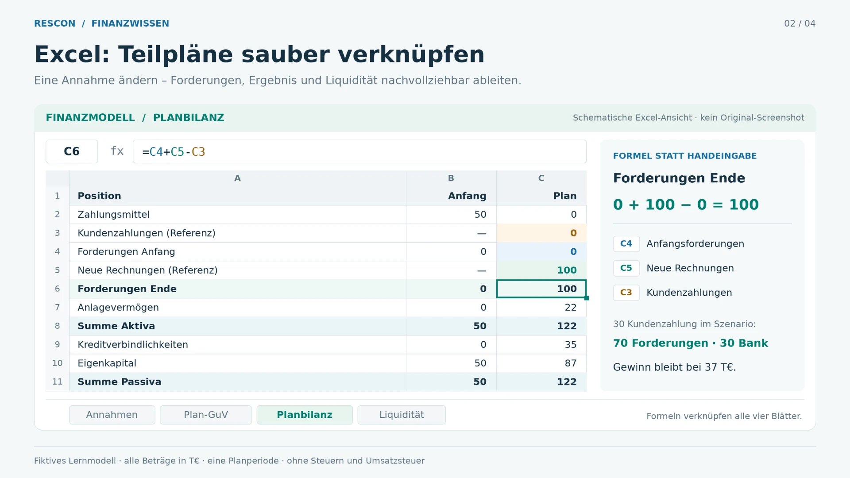850x478 pixels.
Task: Click orange cell C3 Kundenzahlungen value
Action: (541, 233)
